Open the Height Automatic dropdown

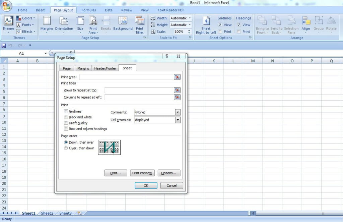(190, 25)
